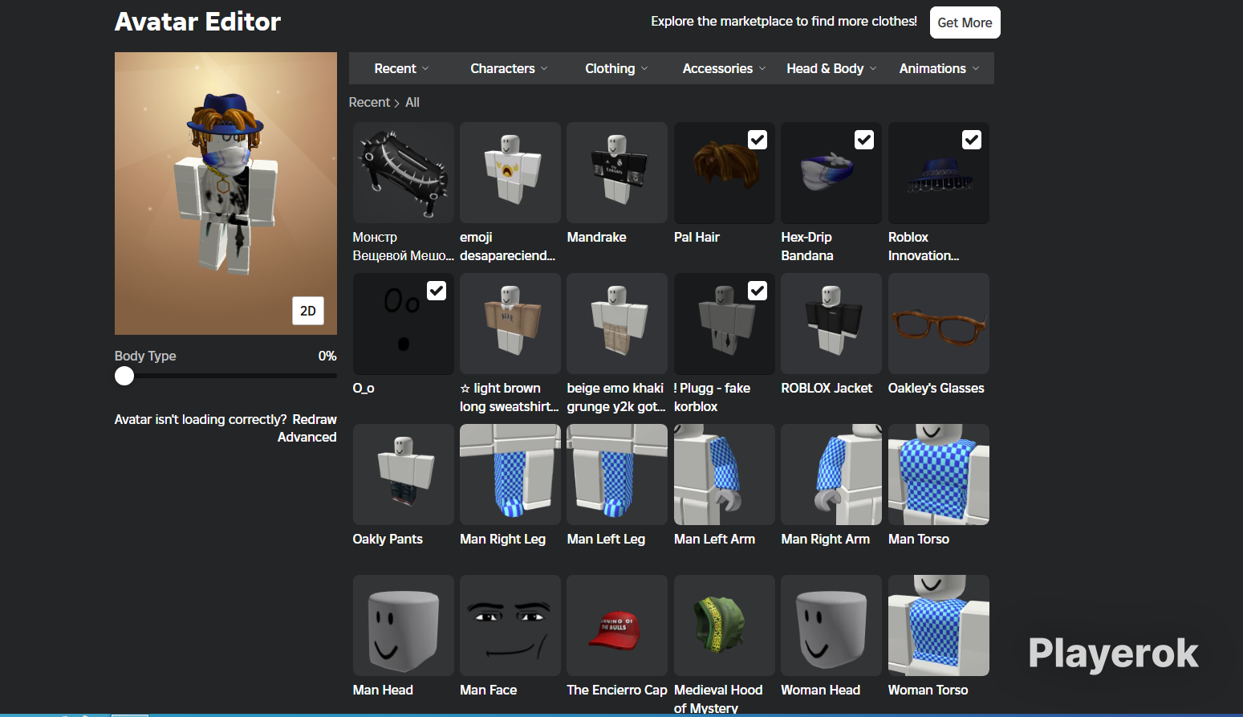1243x717 pixels.
Task: Click the All breadcrumb link
Action: pos(412,103)
